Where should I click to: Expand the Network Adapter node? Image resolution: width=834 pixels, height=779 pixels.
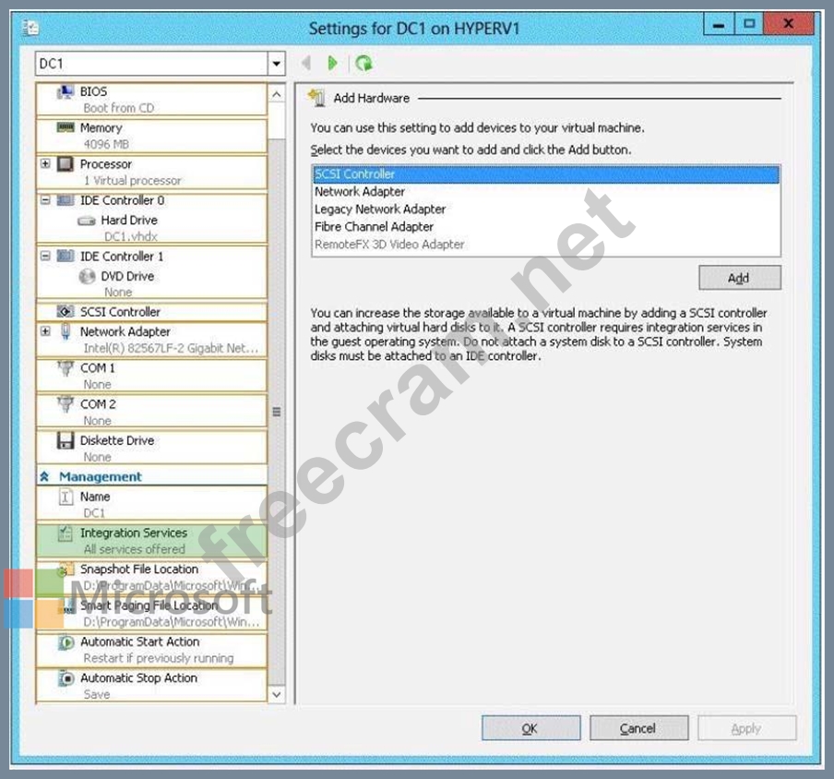point(45,331)
